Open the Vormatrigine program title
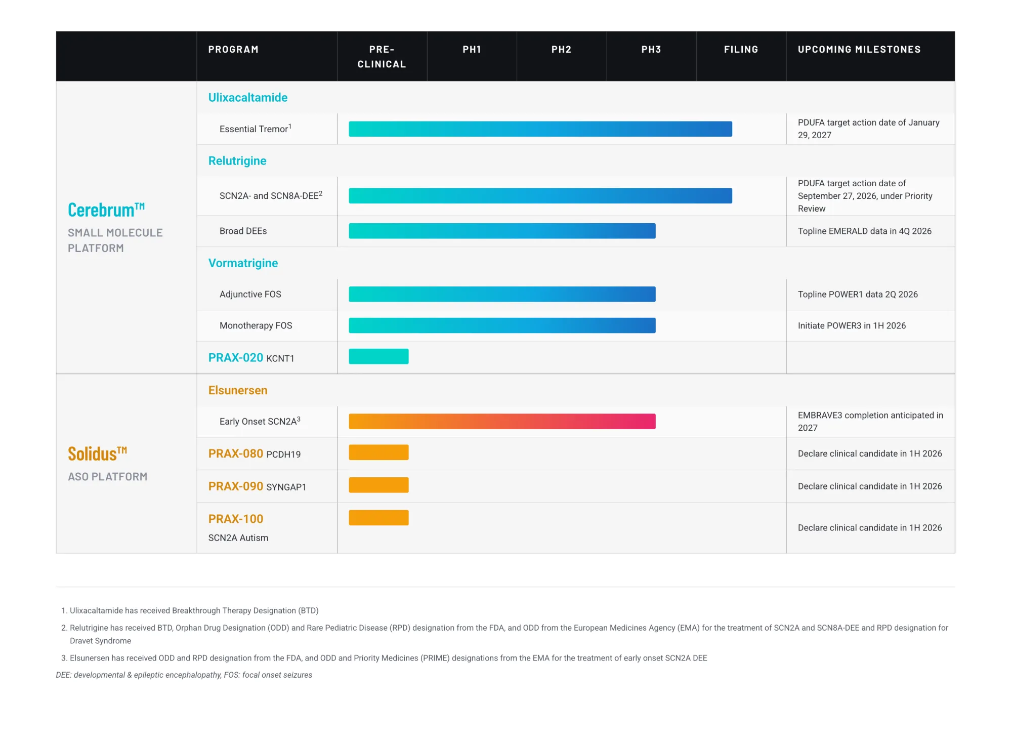This screenshot has height=743, width=1012. click(x=243, y=263)
